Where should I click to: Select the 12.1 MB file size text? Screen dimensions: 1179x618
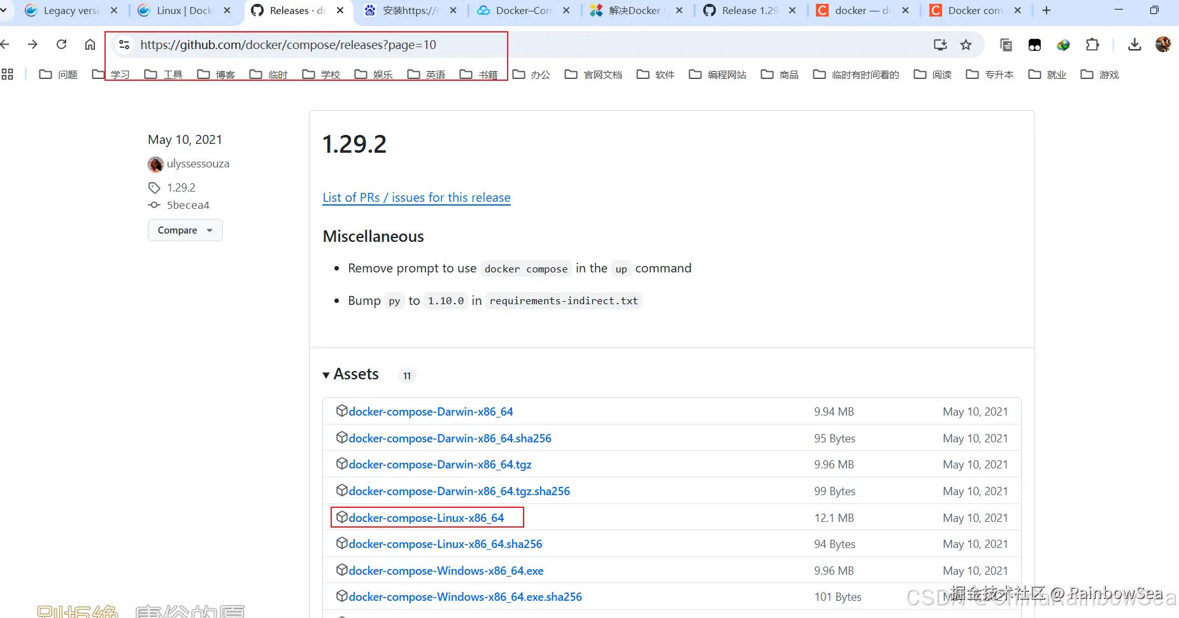pyautogui.click(x=834, y=518)
